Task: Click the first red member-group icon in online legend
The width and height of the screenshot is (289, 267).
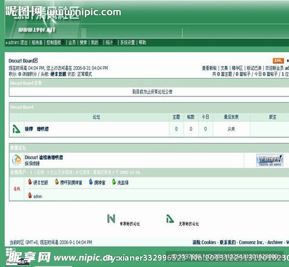Action: coord(30,182)
